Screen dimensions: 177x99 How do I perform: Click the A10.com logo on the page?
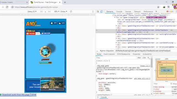click(x=33, y=24)
